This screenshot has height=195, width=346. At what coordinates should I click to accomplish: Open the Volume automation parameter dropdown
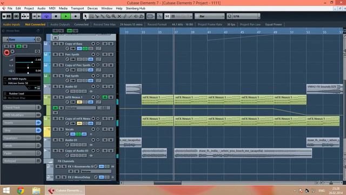[x=81, y=108]
